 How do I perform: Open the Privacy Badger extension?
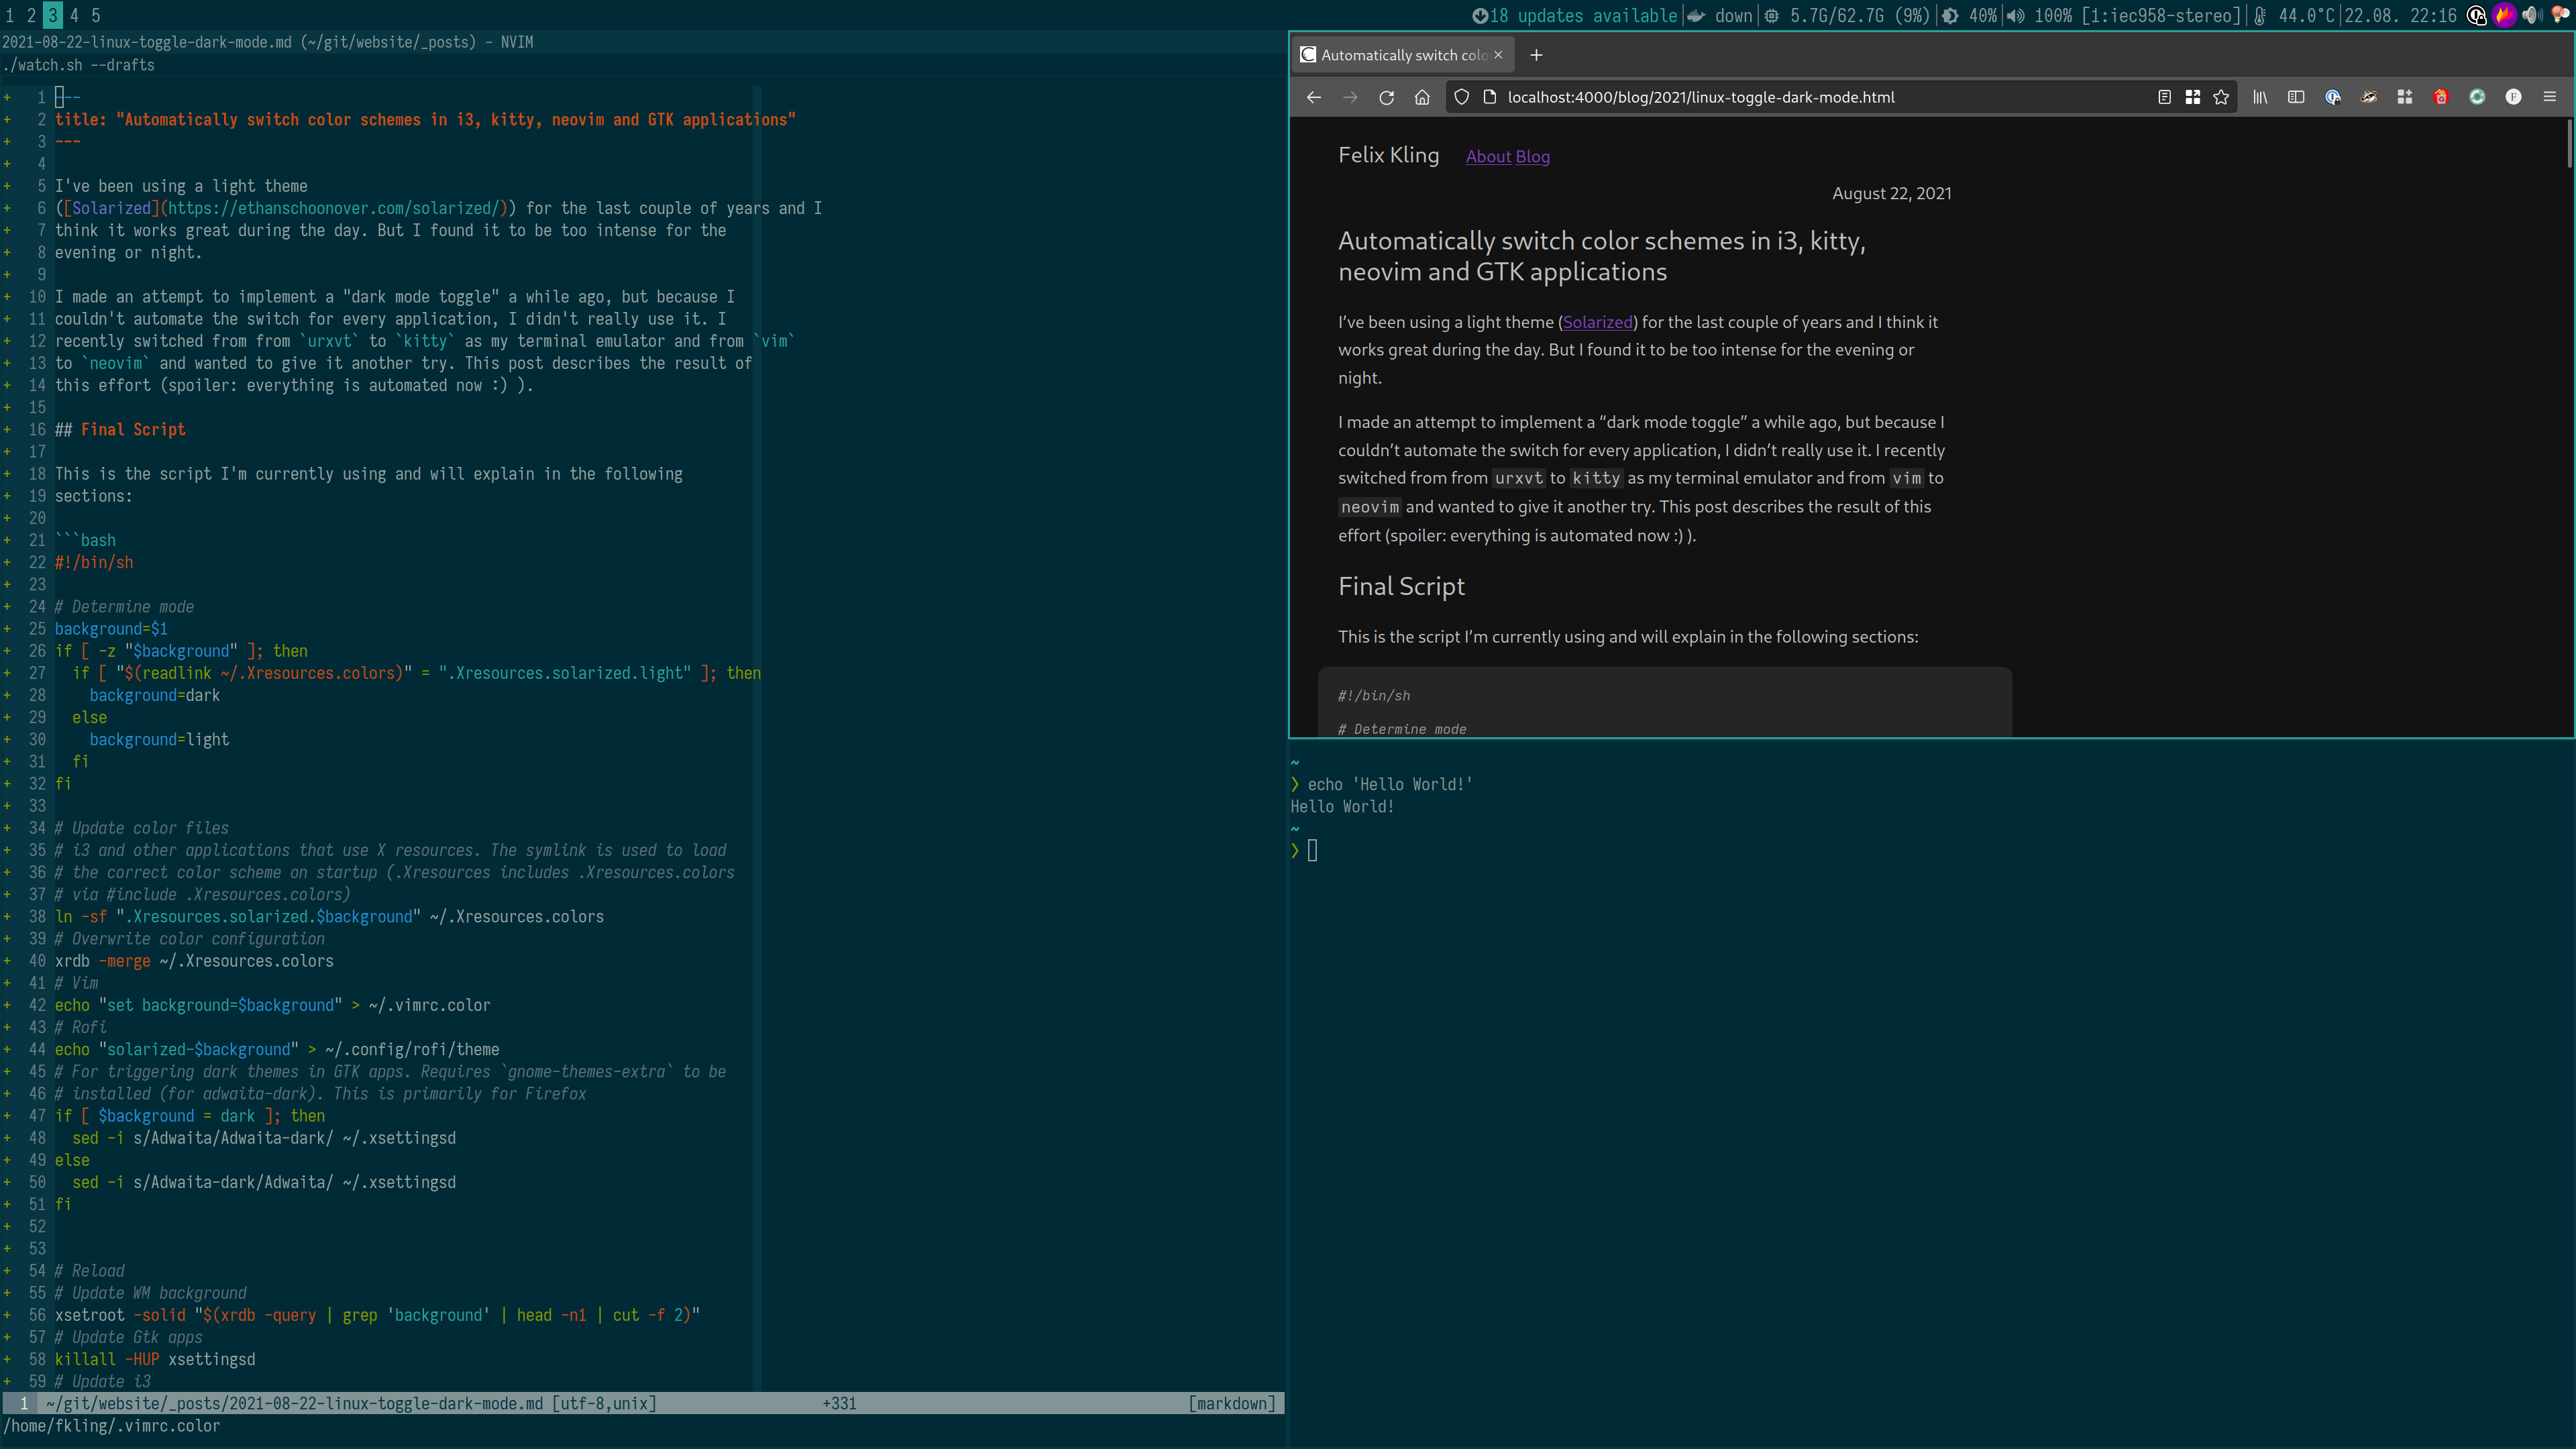pos(2369,97)
